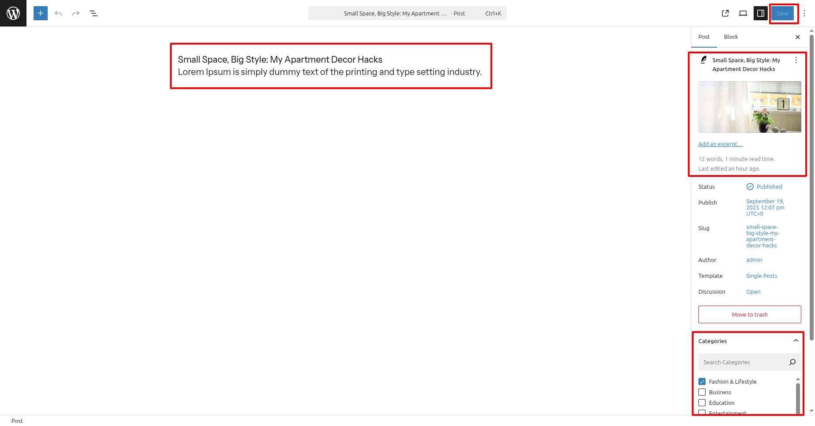Uncheck the Fashion & Lifestyle category
This screenshot has width=815, height=426.
tap(702, 381)
